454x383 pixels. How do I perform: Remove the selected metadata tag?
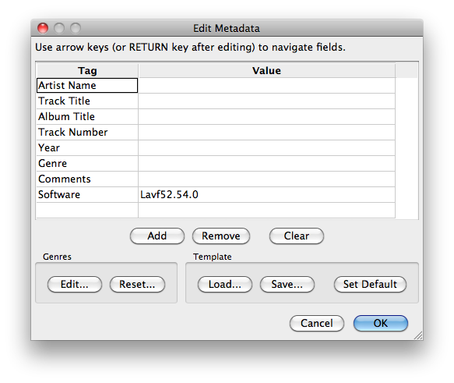click(x=221, y=236)
